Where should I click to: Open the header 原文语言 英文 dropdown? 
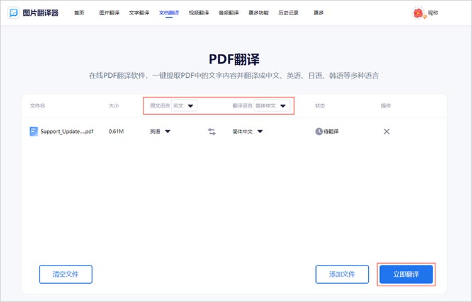tap(184, 105)
